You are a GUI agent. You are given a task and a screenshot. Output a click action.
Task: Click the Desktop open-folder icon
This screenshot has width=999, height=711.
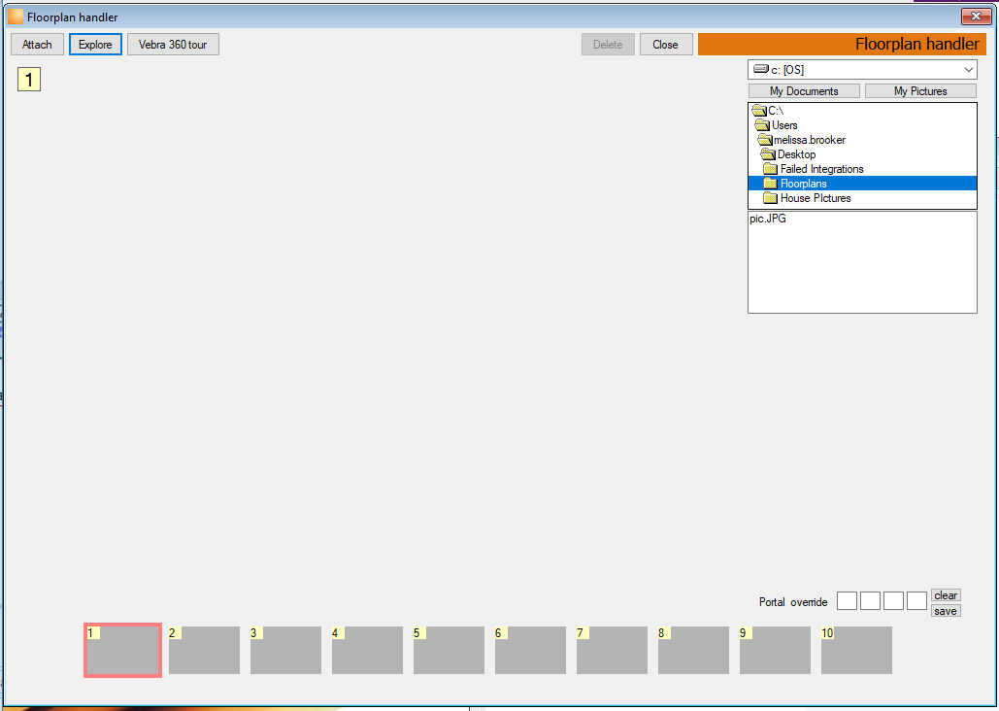(x=768, y=154)
